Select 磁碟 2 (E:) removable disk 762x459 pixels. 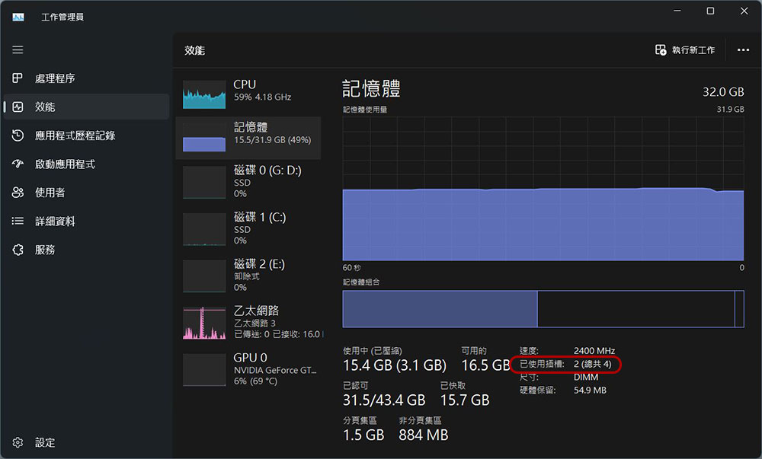point(248,276)
